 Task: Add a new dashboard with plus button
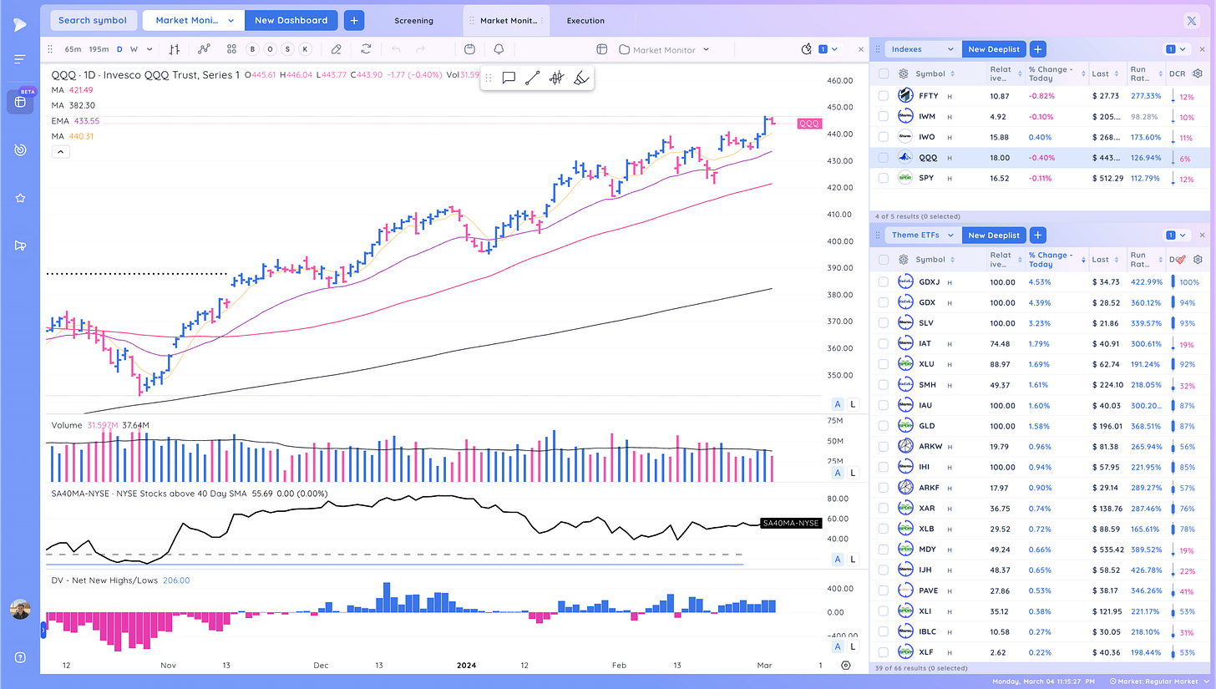pyautogui.click(x=353, y=20)
